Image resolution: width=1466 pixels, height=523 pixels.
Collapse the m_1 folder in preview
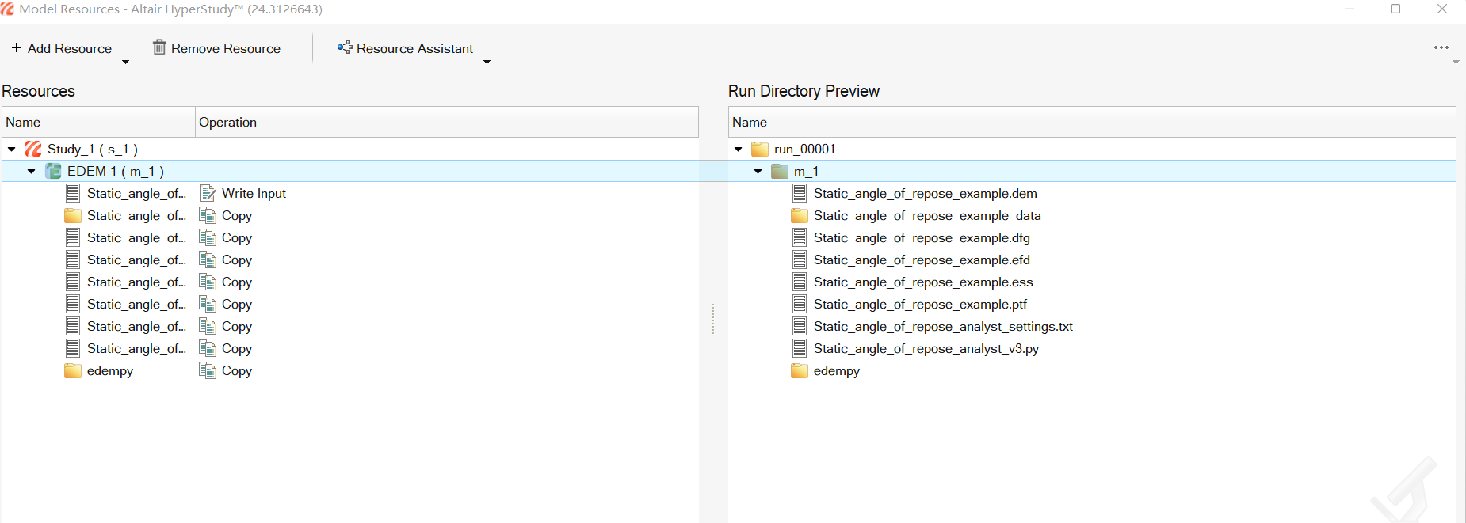point(758,171)
